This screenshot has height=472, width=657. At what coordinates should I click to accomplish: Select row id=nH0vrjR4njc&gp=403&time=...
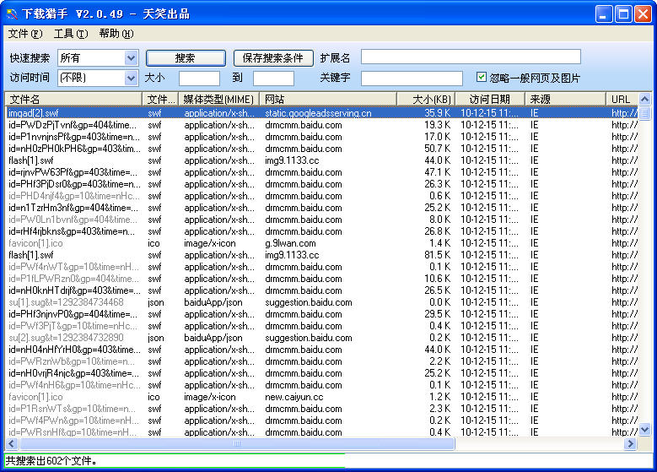(x=322, y=373)
